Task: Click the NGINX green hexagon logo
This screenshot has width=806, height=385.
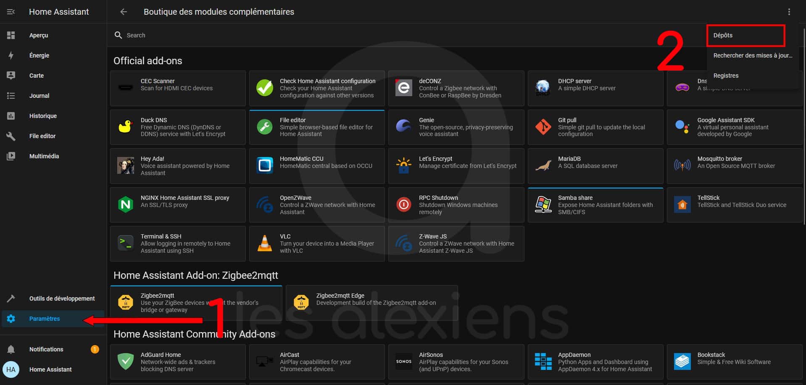Action: 125,204
